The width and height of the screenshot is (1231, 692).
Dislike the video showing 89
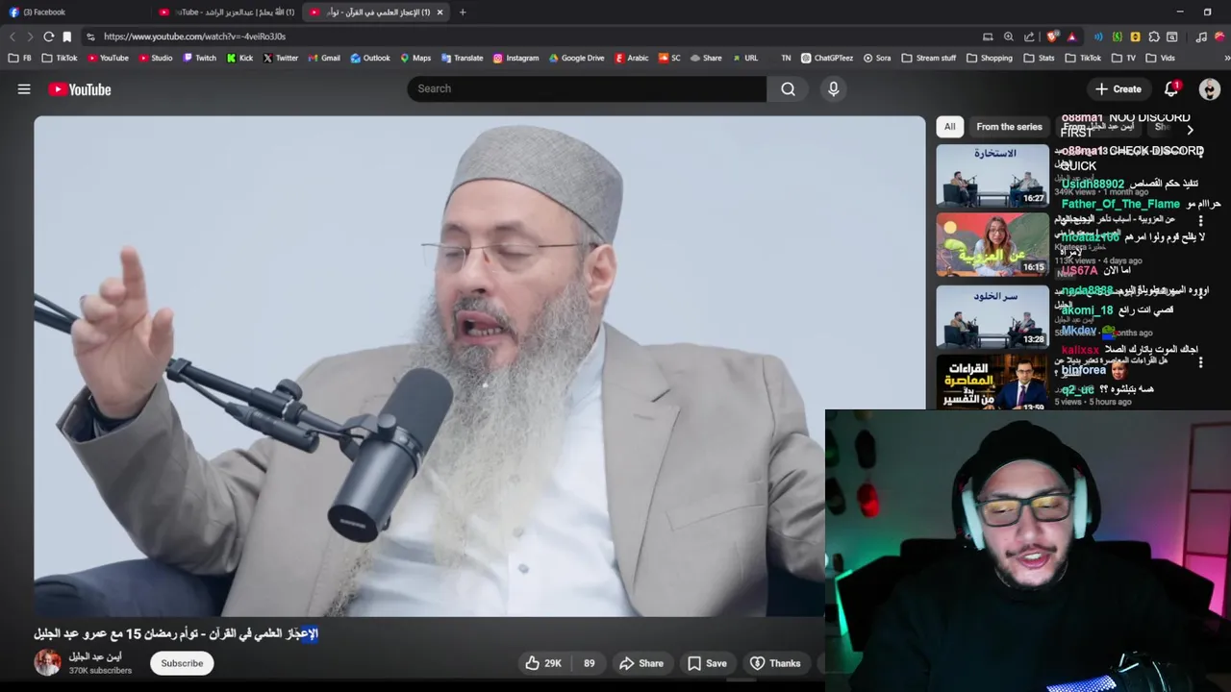tap(589, 663)
